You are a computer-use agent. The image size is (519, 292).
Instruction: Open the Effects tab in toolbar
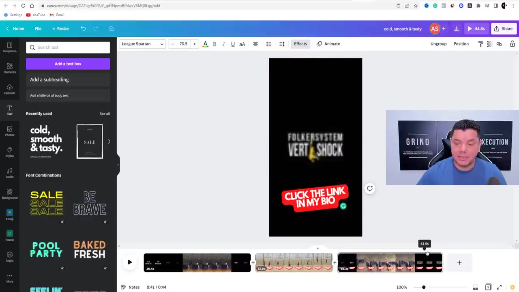tap(300, 44)
